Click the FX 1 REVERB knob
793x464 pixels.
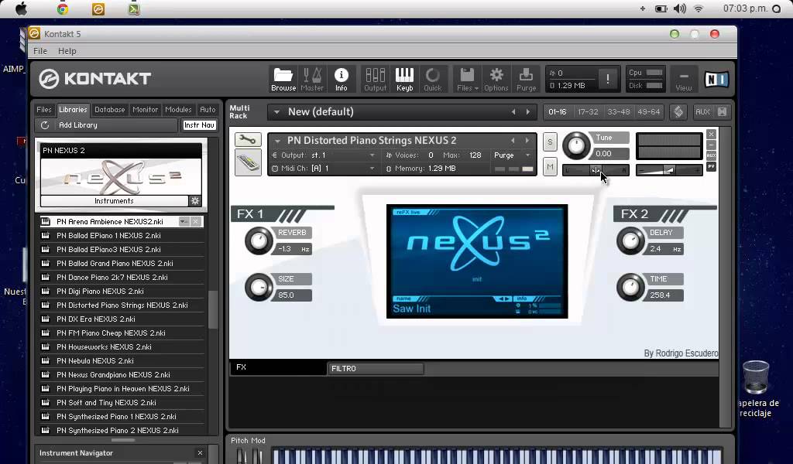point(259,241)
